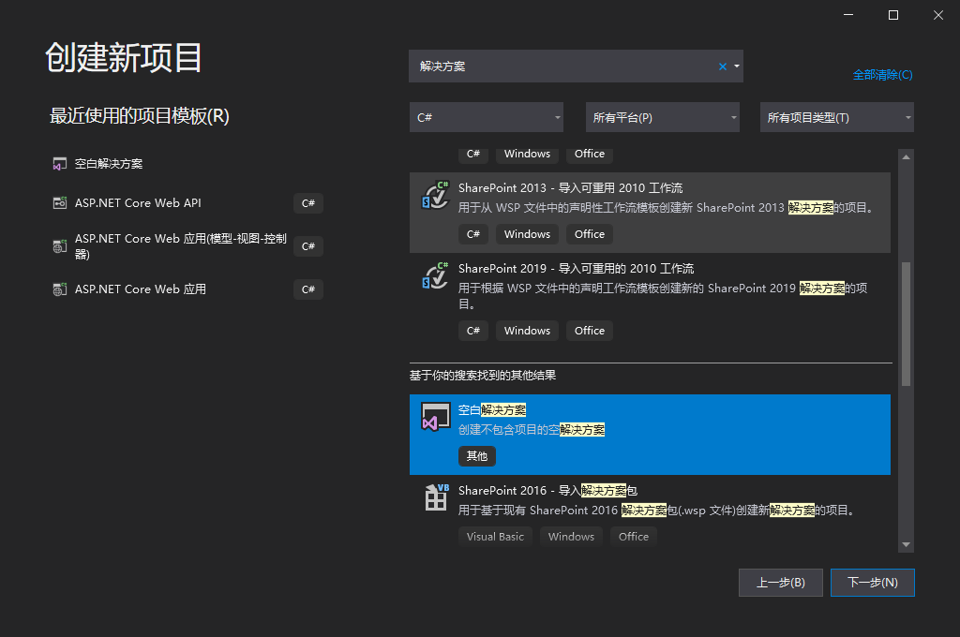Click the Office tag under SharePoint 2013
This screenshot has height=637, width=960.
coord(589,233)
